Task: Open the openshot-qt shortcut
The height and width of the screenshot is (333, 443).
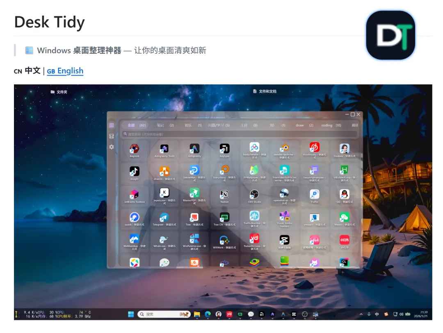Action: click(x=285, y=193)
